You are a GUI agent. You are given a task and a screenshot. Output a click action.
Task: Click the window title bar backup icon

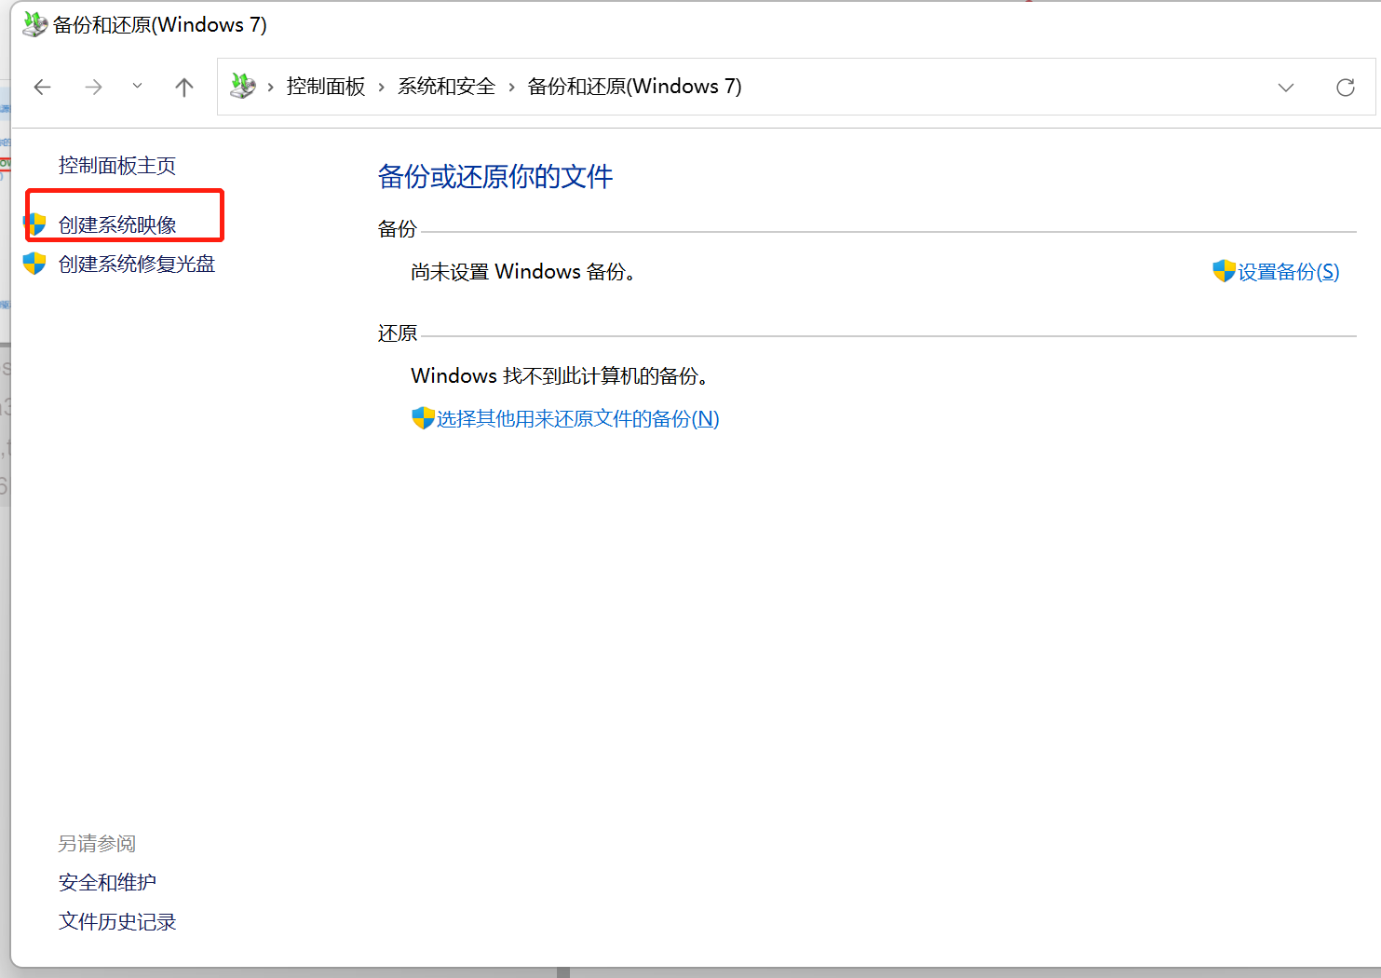(x=35, y=24)
